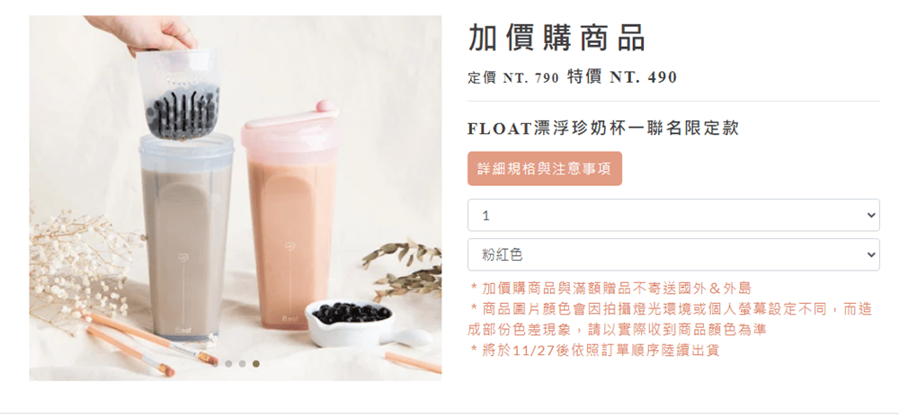
Task: Click the FLOAT漂浮珍奶杯 product name
Action: [x=603, y=129]
